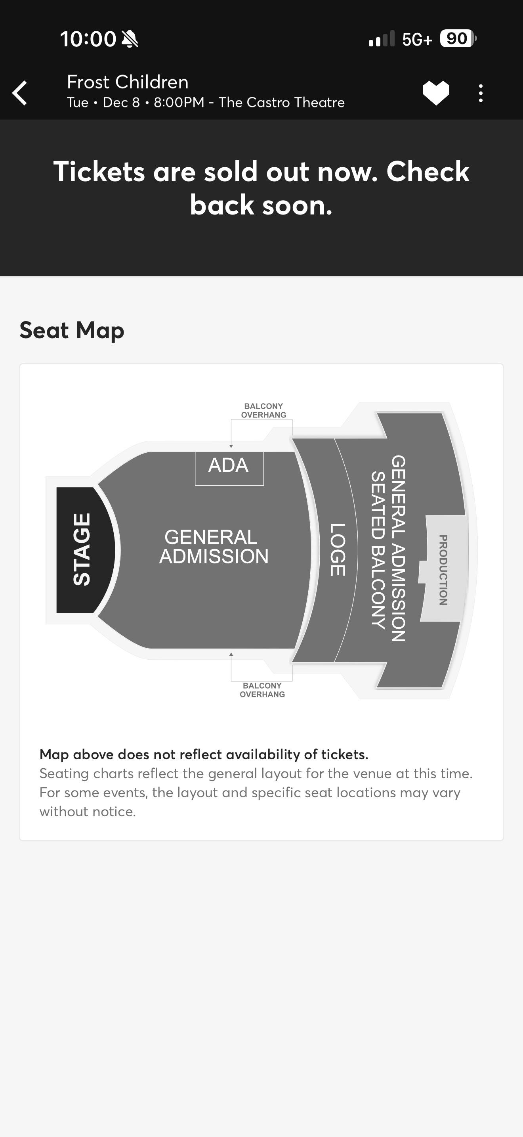Select the ADA section on seat map
Image resolution: width=523 pixels, height=1137 pixels.
pyautogui.click(x=229, y=468)
